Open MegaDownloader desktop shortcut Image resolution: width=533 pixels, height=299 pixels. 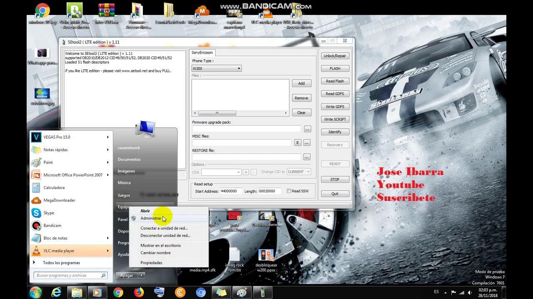(x=202, y=14)
